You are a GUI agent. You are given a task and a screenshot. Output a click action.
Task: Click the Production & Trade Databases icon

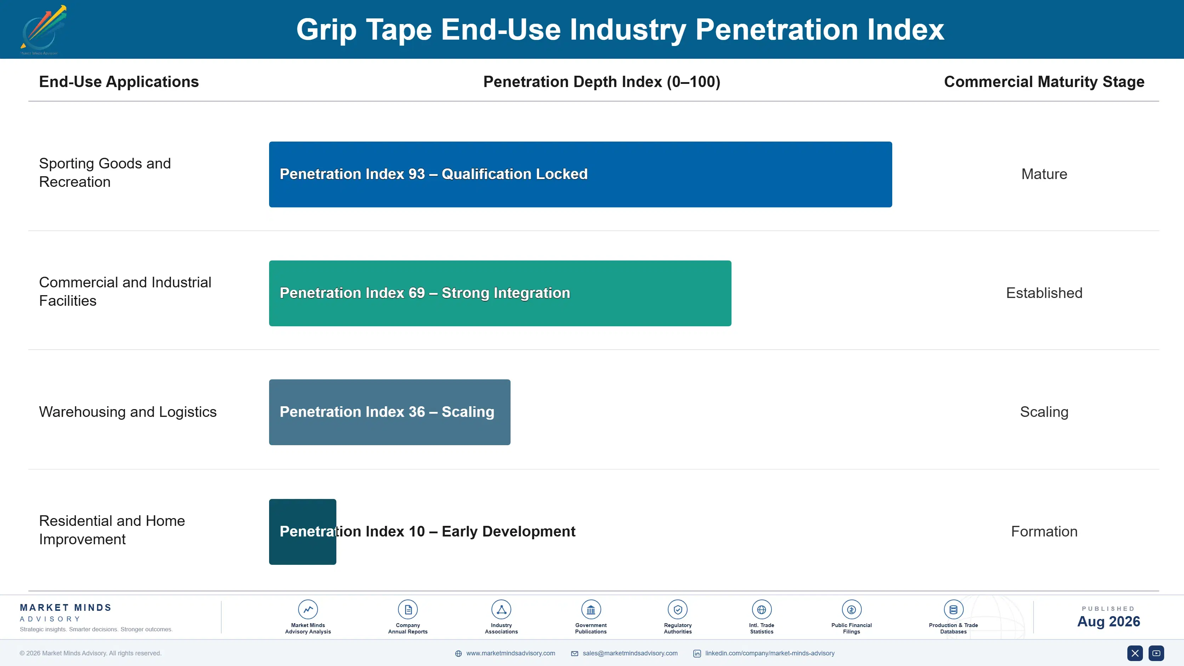pyautogui.click(x=953, y=609)
